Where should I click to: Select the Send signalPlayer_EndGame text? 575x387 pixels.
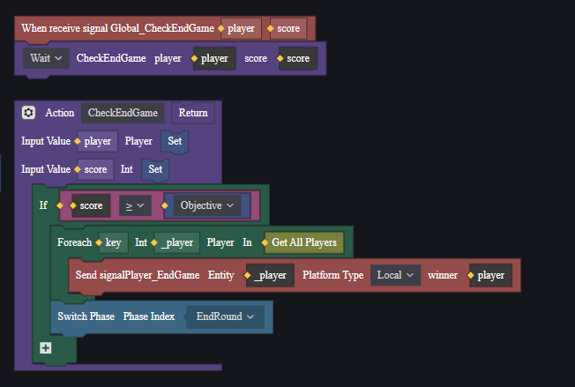click(138, 275)
